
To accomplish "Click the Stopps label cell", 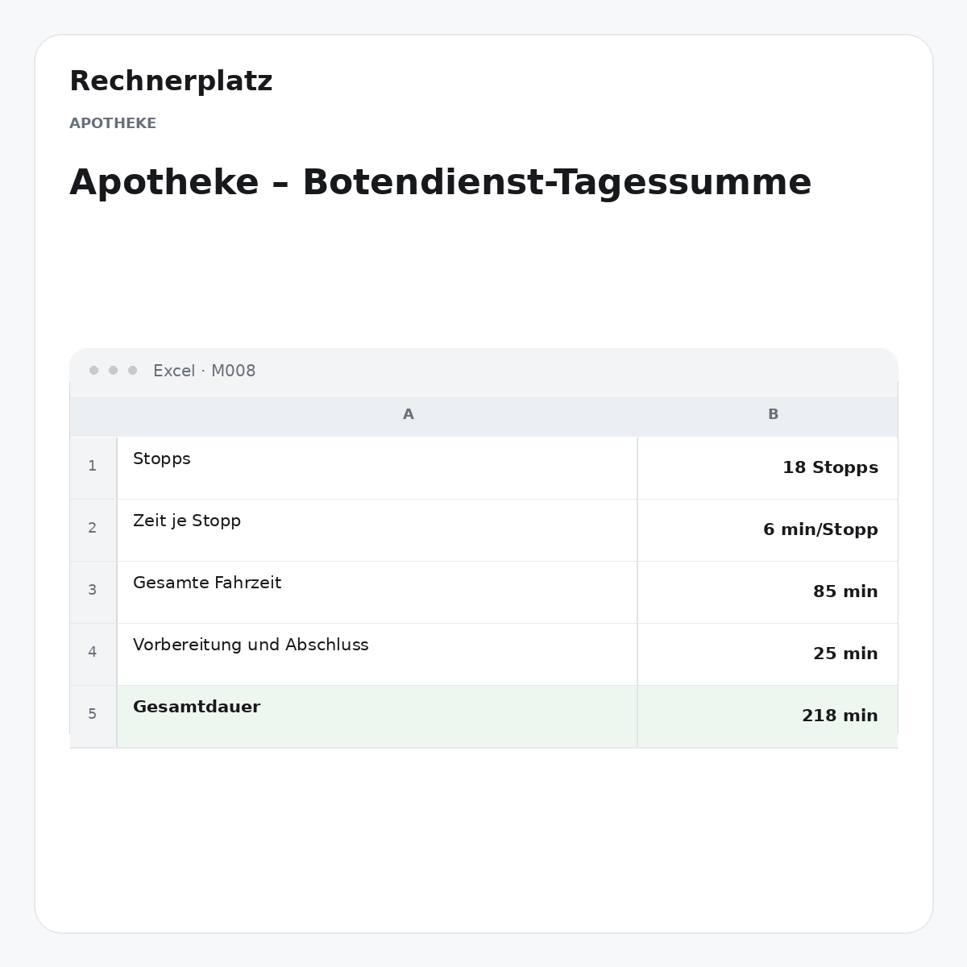I will coord(377,468).
